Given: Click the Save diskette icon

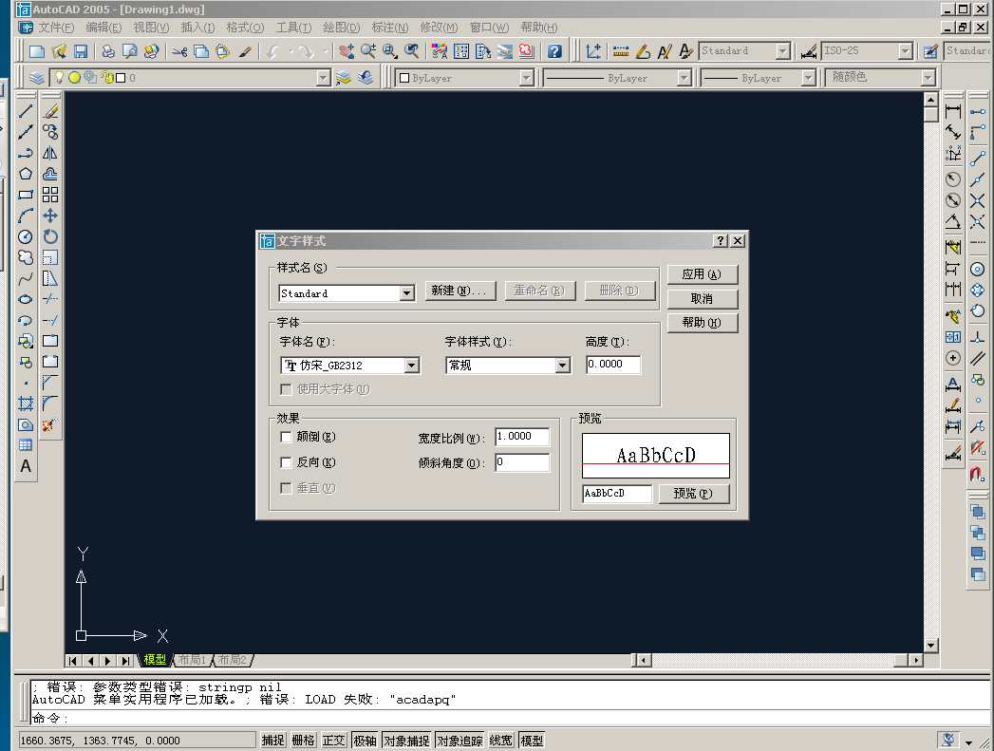Looking at the screenshot, I should click(81, 51).
